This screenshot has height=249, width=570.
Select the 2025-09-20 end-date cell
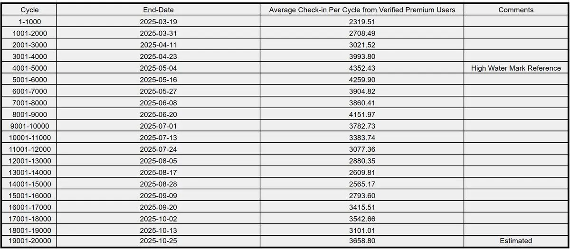click(158, 207)
